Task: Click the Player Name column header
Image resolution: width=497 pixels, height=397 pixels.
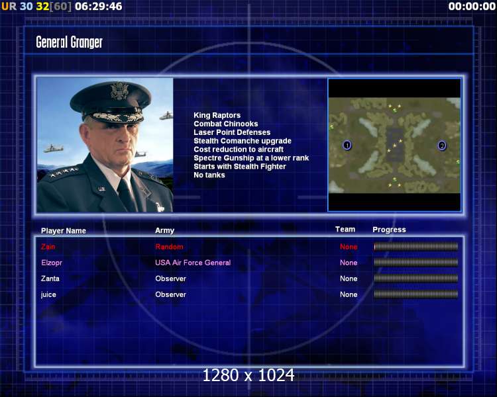Action: coord(64,231)
